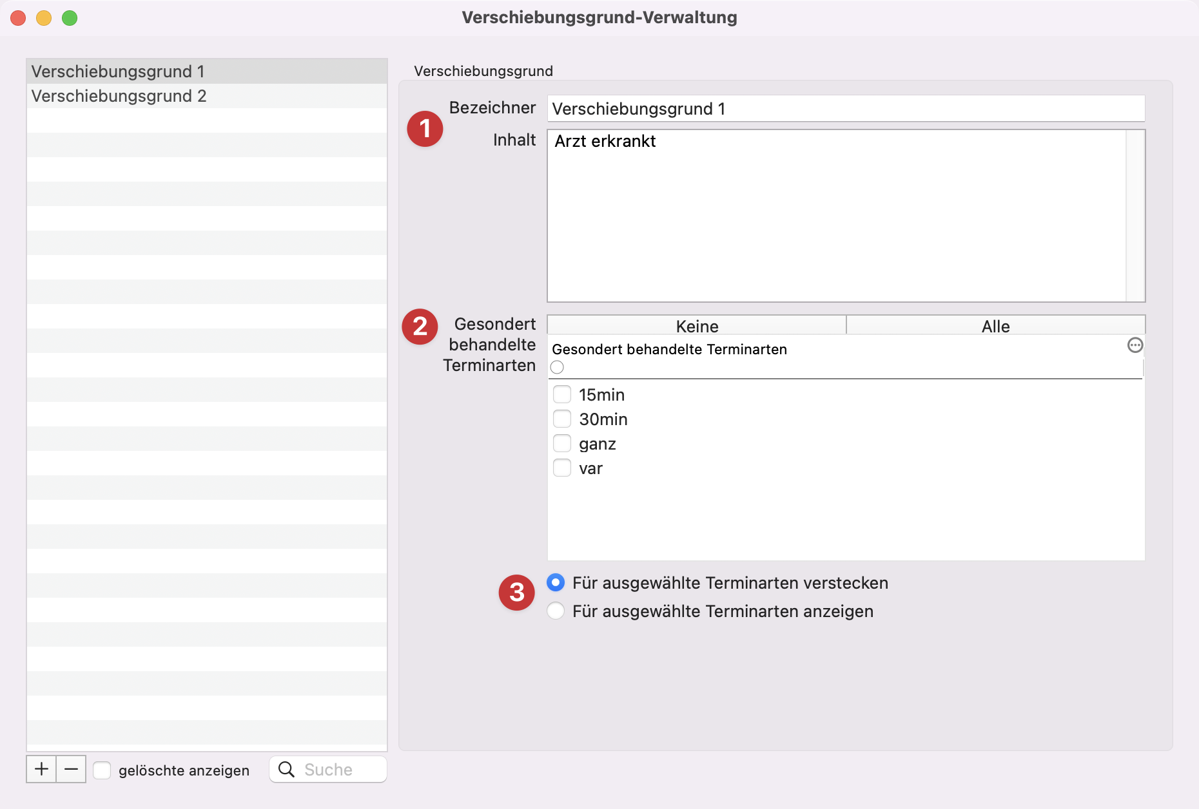Select Verschiebungsgrund 2 in the list

click(x=207, y=96)
